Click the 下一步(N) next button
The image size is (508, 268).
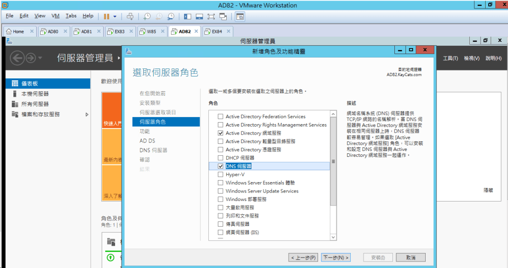pyautogui.click(x=336, y=258)
